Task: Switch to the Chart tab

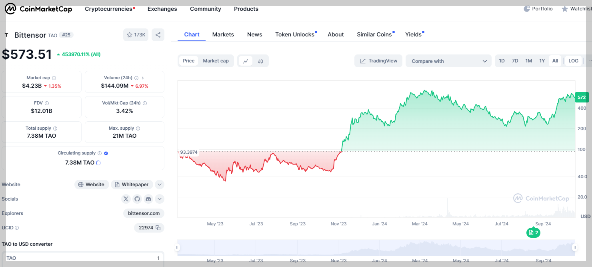Action: pyautogui.click(x=192, y=34)
